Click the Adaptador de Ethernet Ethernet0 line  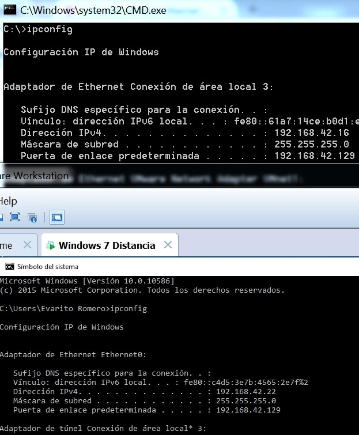(x=73, y=354)
